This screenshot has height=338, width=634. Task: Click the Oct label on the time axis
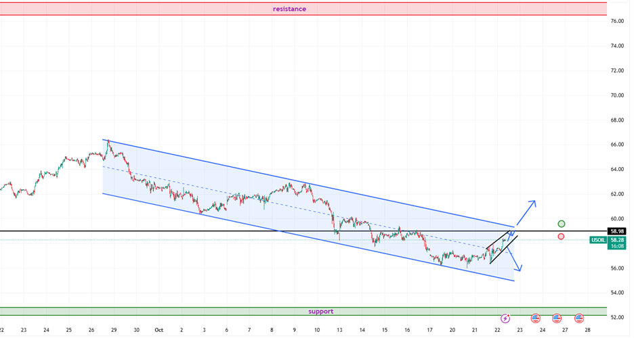click(159, 330)
